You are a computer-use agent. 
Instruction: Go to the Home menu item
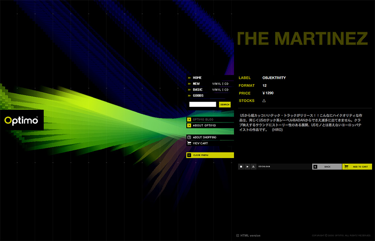[x=197, y=78]
